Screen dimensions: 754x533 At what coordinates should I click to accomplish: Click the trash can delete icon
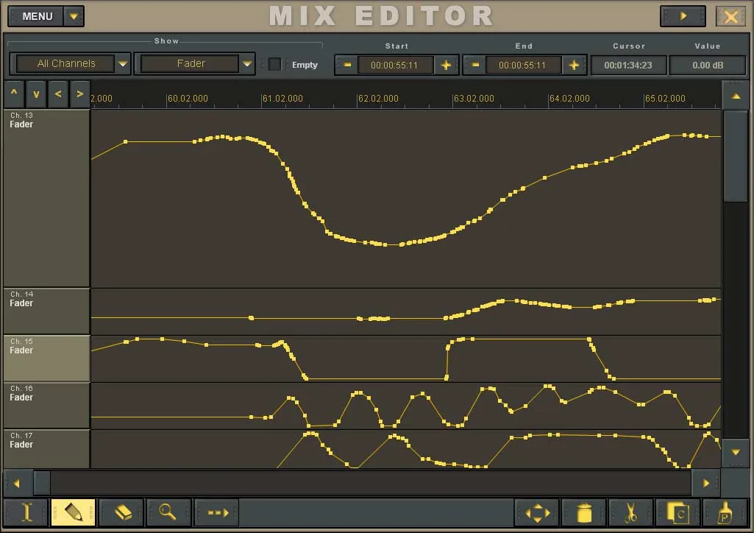click(584, 512)
